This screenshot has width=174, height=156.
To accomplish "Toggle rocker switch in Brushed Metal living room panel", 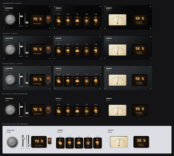I will pos(48,79).
